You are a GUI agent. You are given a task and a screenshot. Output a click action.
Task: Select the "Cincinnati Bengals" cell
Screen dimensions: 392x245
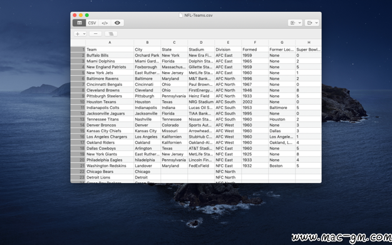(110, 85)
